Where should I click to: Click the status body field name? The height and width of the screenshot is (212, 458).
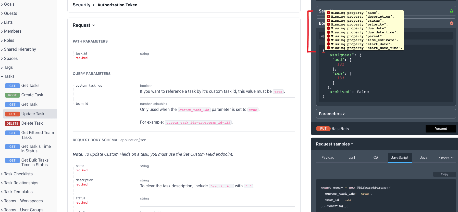point(80,198)
